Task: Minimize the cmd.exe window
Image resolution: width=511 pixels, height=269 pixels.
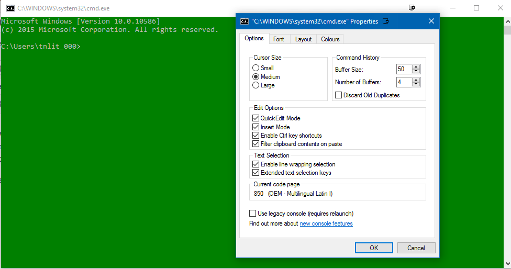Action: 453,8
